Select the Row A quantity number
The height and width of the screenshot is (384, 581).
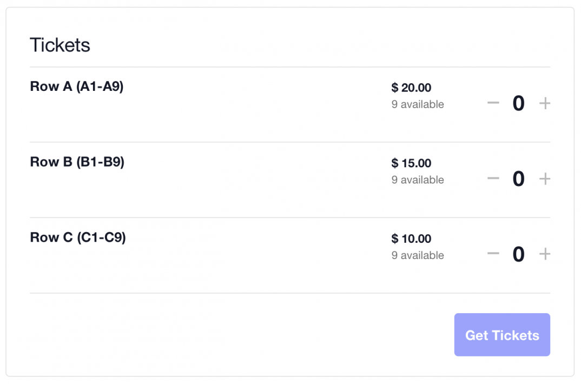[518, 103]
